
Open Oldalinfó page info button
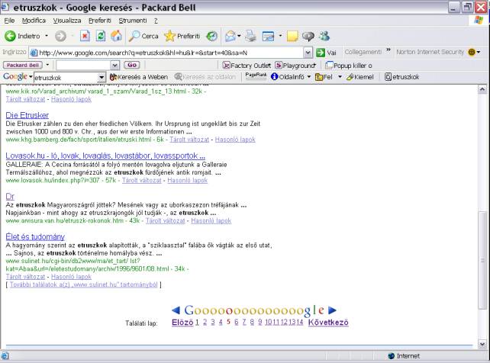point(288,77)
